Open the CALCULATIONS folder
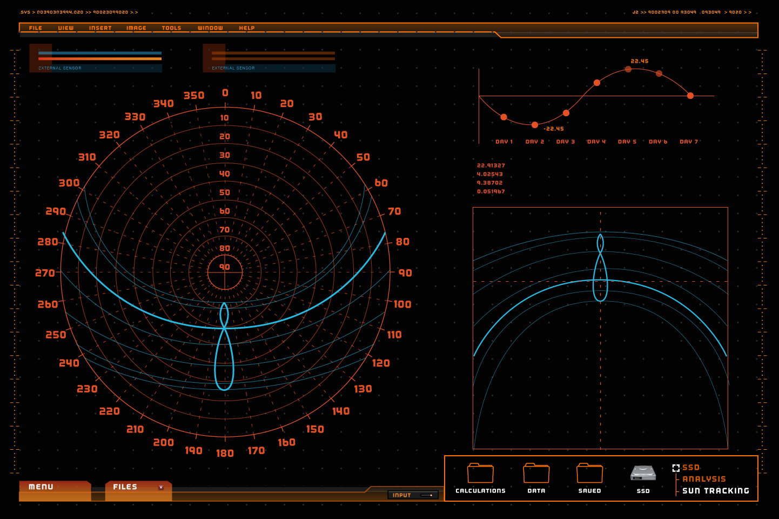This screenshot has height=519, width=779. point(480,474)
